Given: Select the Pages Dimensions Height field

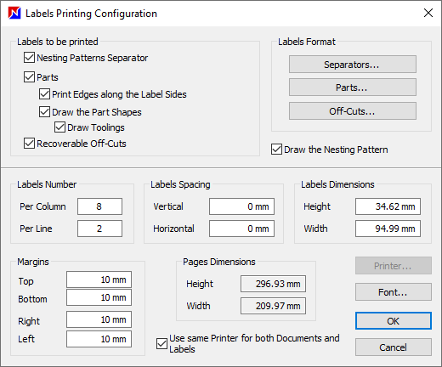Looking at the screenshot, I should click(273, 284).
